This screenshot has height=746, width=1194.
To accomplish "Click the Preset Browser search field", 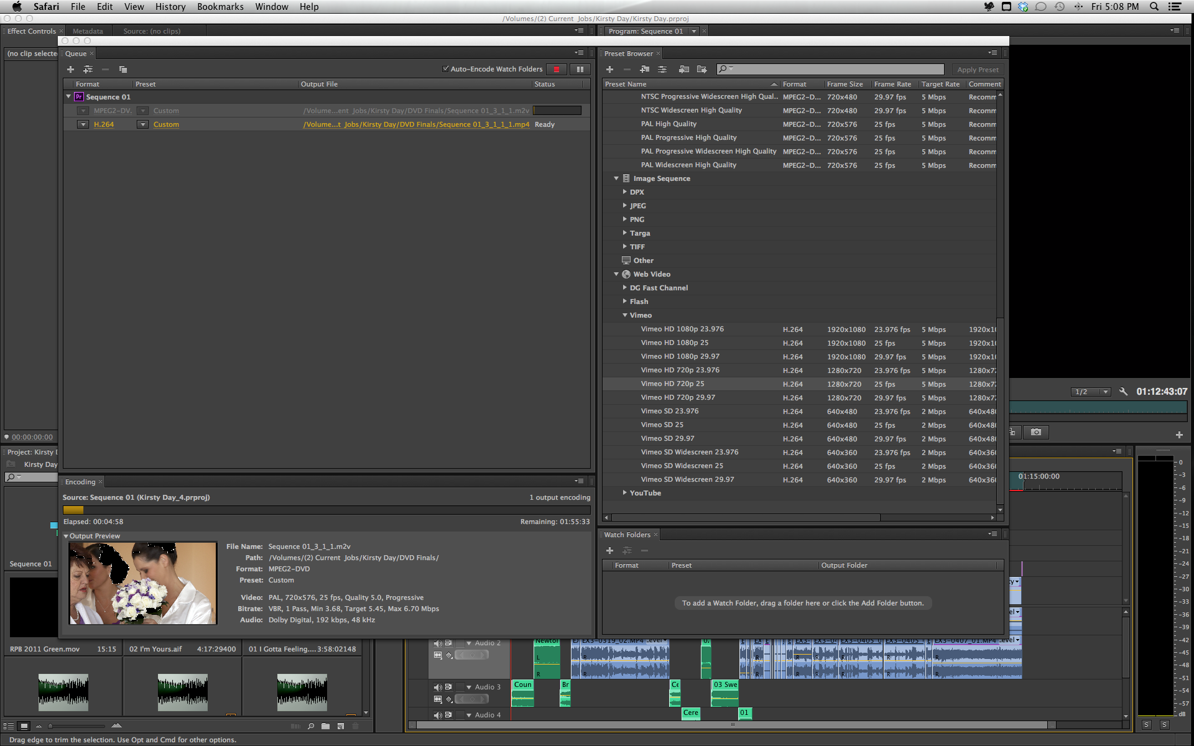I will point(830,69).
